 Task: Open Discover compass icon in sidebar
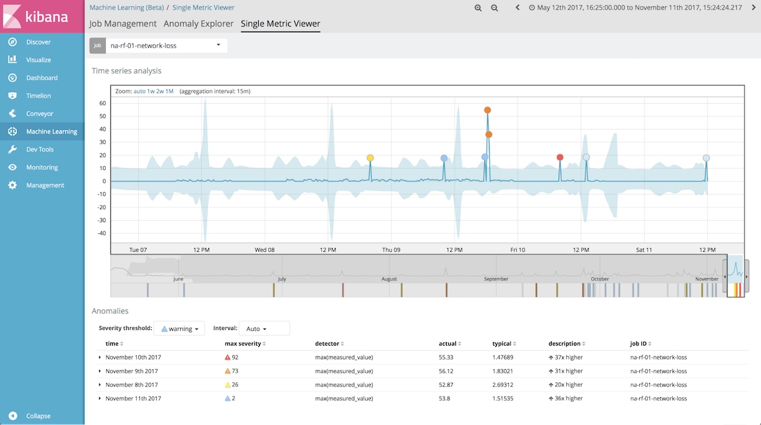click(x=12, y=42)
